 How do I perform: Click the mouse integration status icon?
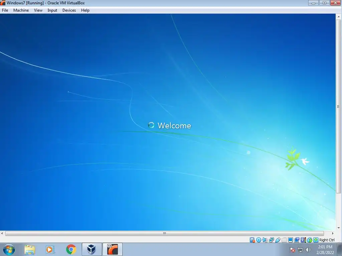310,240
